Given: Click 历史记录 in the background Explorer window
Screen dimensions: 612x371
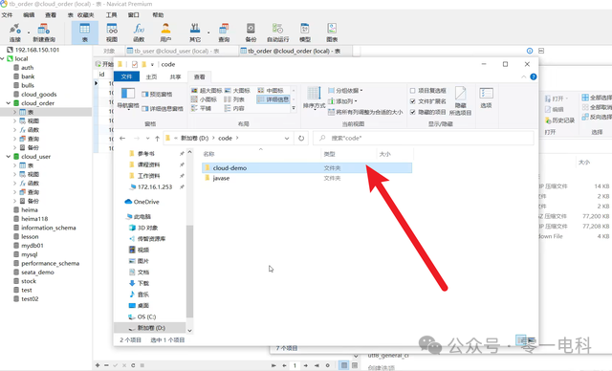Looking at the screenshot, I should click(559, 120).
